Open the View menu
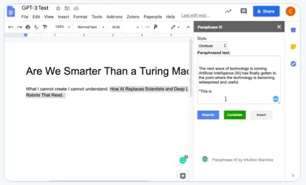 pos(49,17)
